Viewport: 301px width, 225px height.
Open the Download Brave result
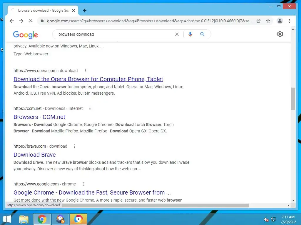point(35,155)
